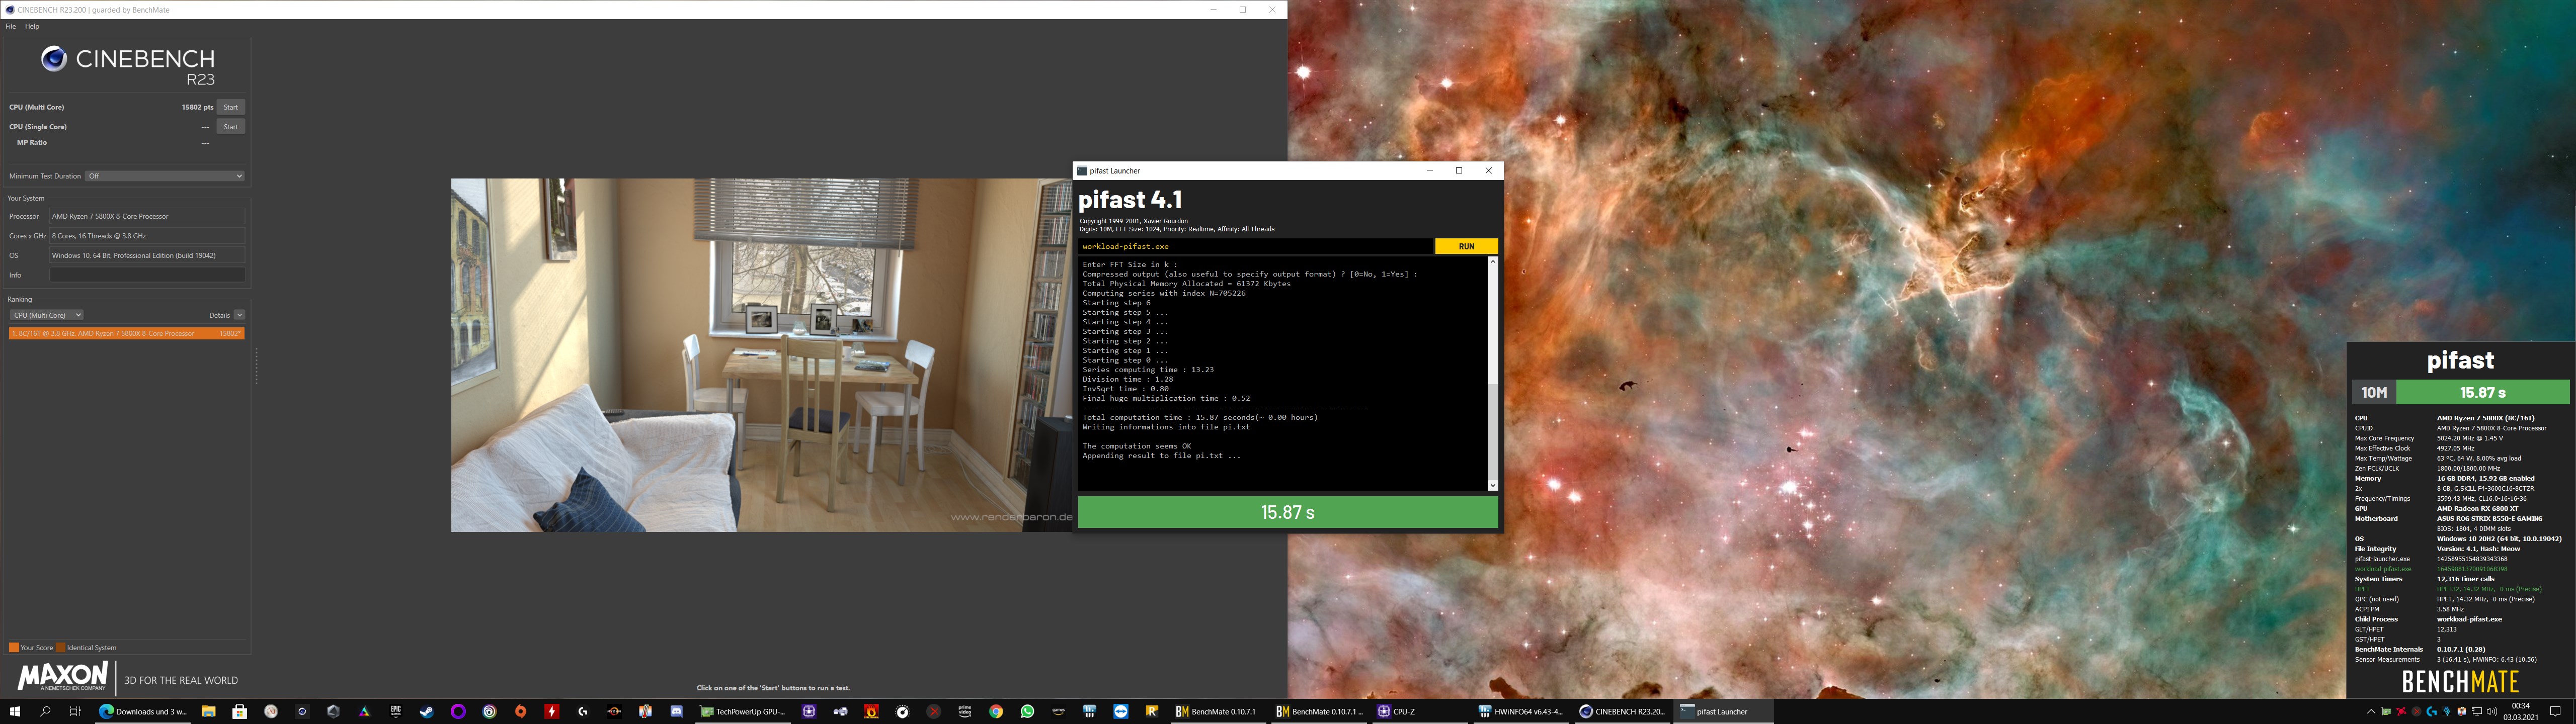Image resolution: width=2576 pixels, height=724 pixels.
Task: Open Task View on the taskbar
Action: (75, 712)
